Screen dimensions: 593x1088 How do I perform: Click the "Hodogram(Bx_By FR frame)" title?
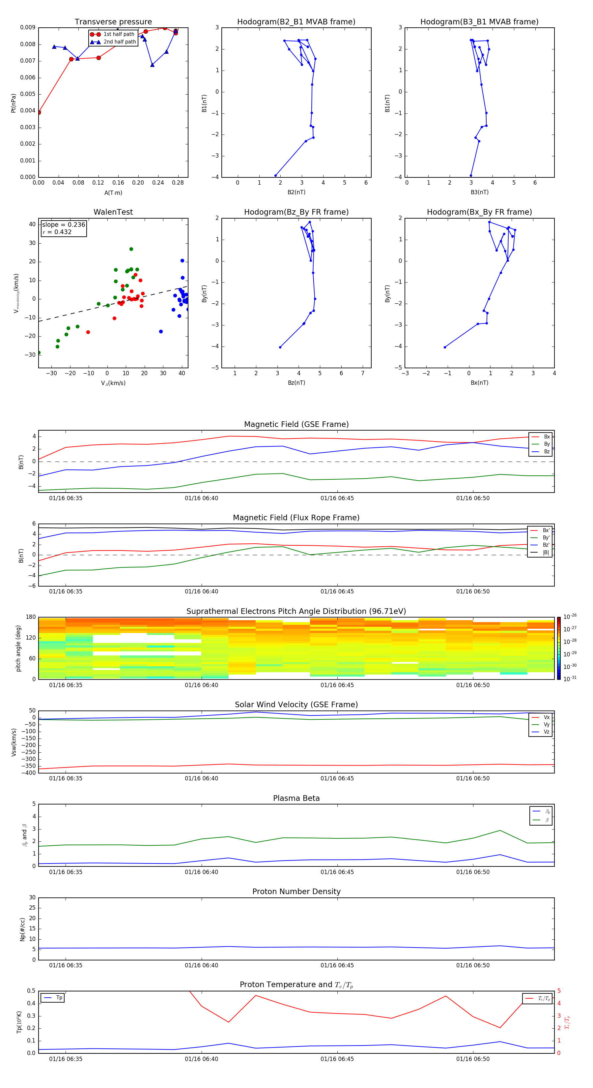pos(479,212)
